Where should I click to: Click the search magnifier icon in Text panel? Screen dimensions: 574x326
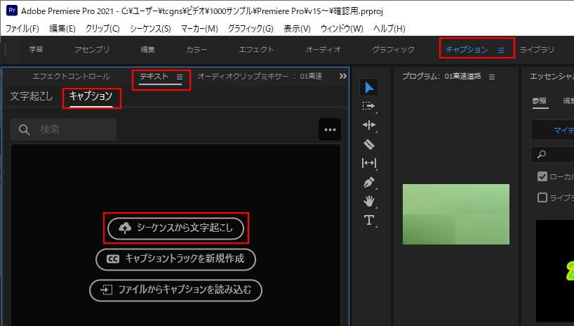(24, 129)
